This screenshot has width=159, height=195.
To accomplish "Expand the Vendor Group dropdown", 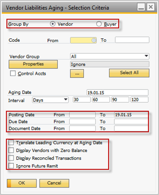I will (x=146, y=56).
